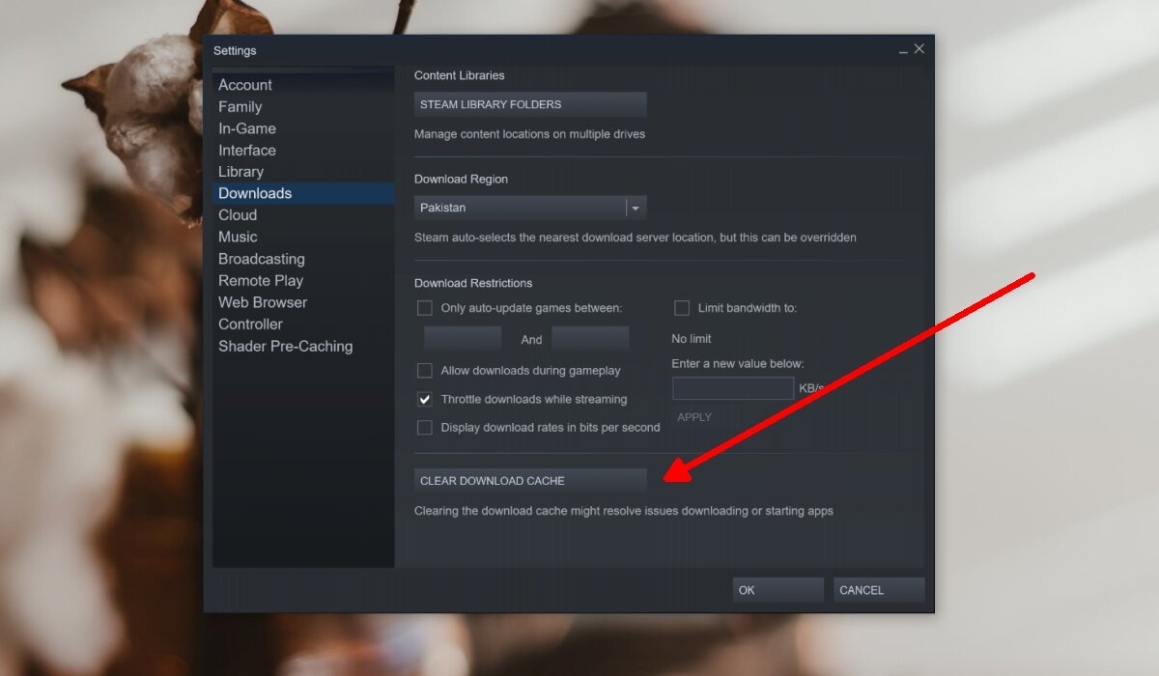Select In-Game in the sidebar

click(x=246, y=127)
